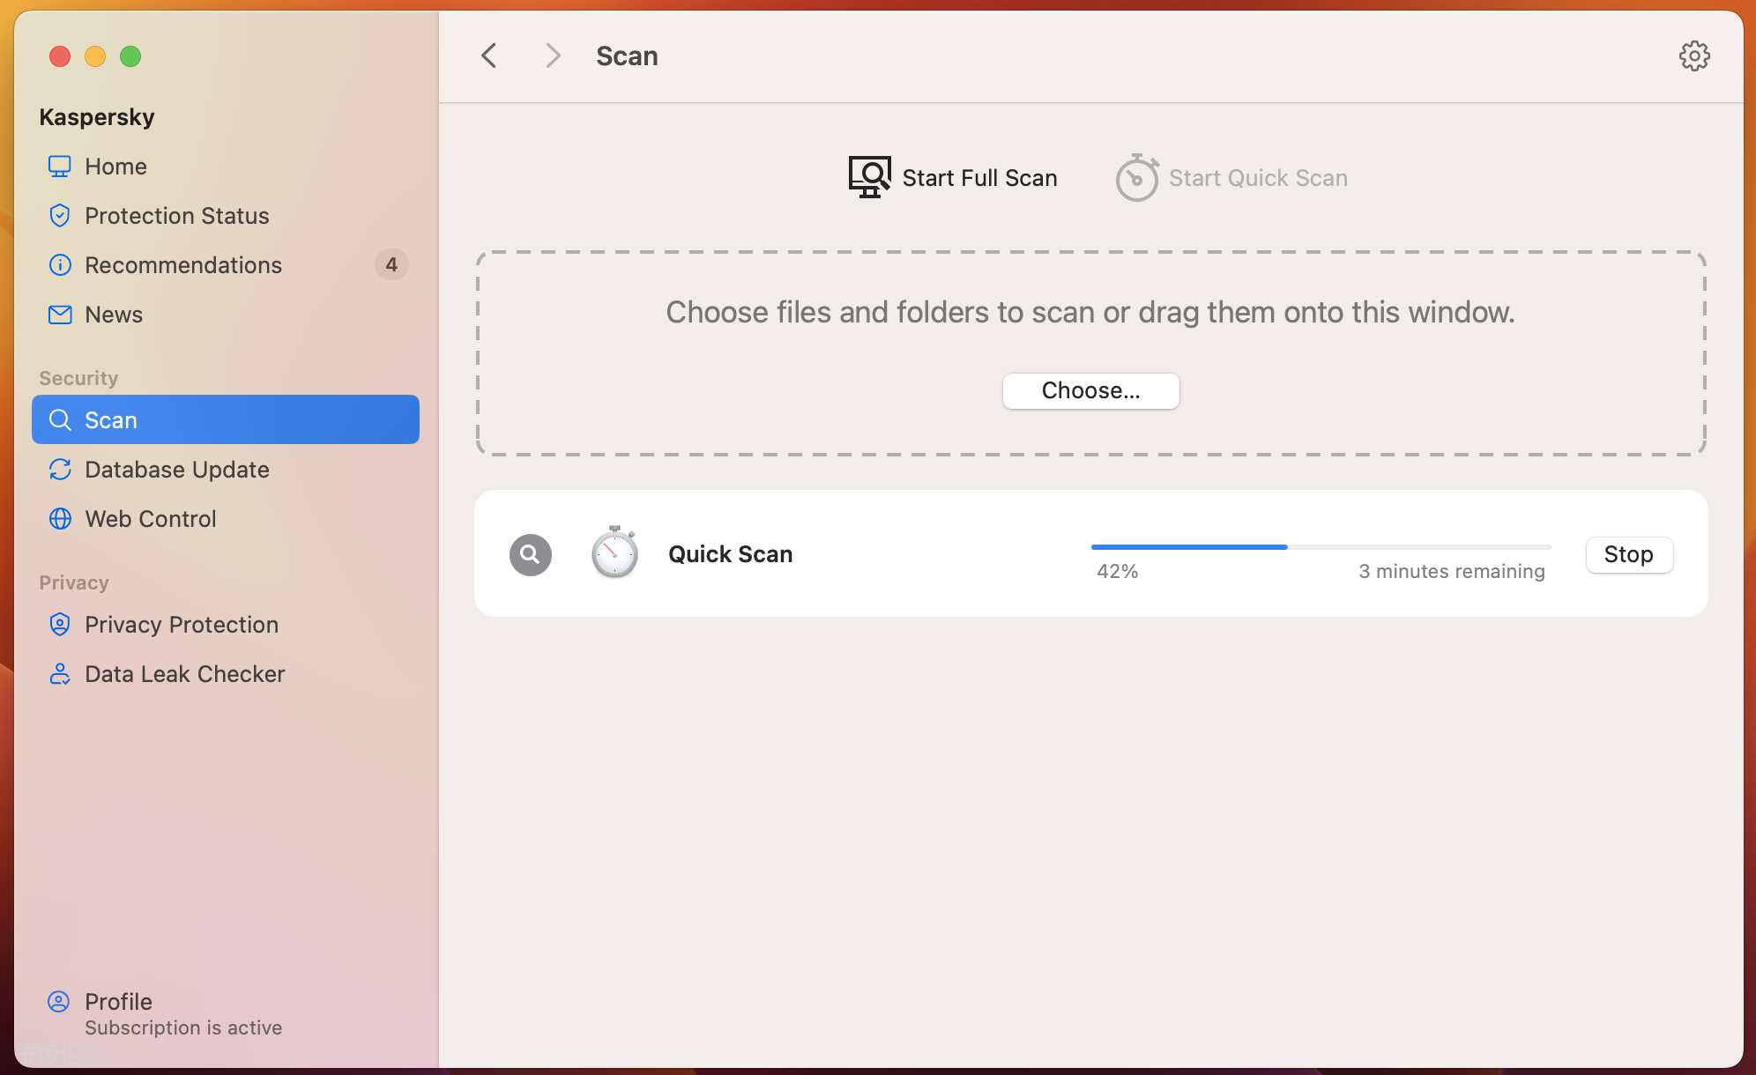The image size is (1756, 1075).
Task: Click the Quick Scan stopwatch icon at top
Action: (1137, 177)
